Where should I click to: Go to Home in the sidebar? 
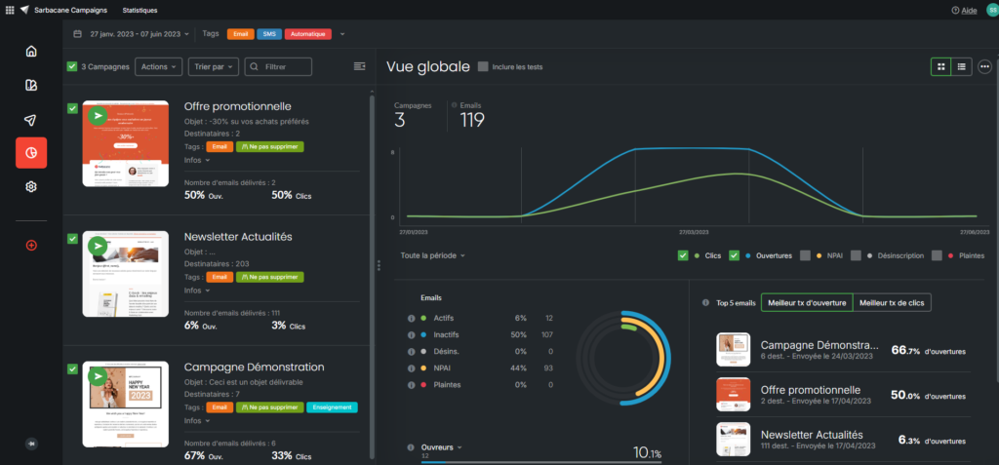click(x=30, y=52)
